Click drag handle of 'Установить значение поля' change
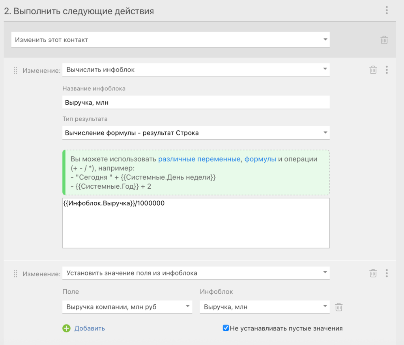Viewport: 404px width, 345px height. tap(16, 273)
